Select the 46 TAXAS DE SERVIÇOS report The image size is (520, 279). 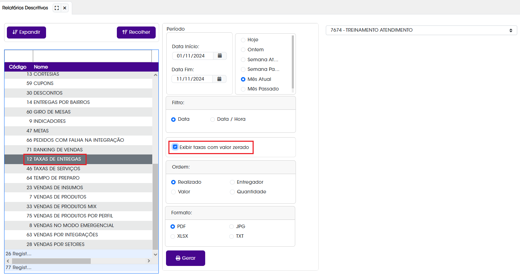point(78,169)
